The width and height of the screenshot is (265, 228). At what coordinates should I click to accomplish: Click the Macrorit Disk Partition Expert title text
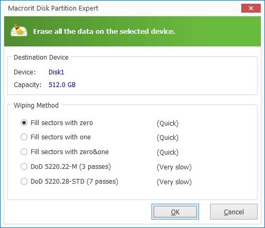tap(53, 8)
